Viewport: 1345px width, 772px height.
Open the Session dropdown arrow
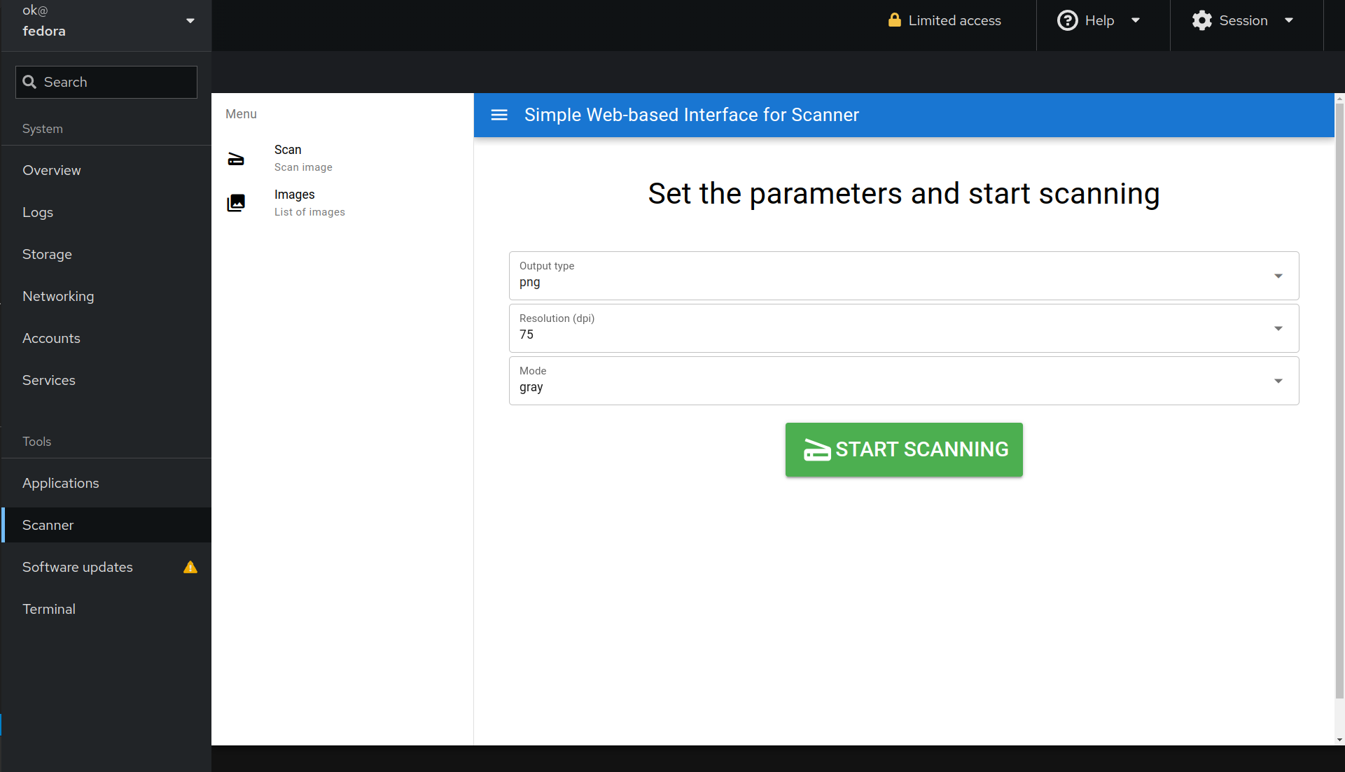coord(1289,20)
